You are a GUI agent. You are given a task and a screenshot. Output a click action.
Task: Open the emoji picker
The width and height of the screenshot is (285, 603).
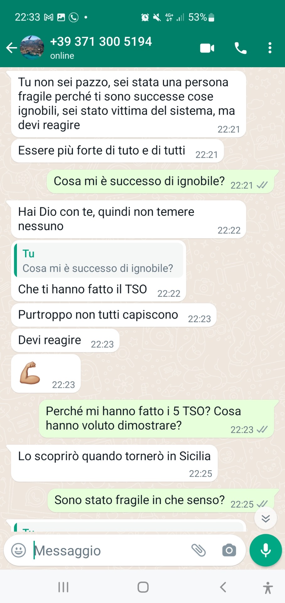tap(18, 550)
